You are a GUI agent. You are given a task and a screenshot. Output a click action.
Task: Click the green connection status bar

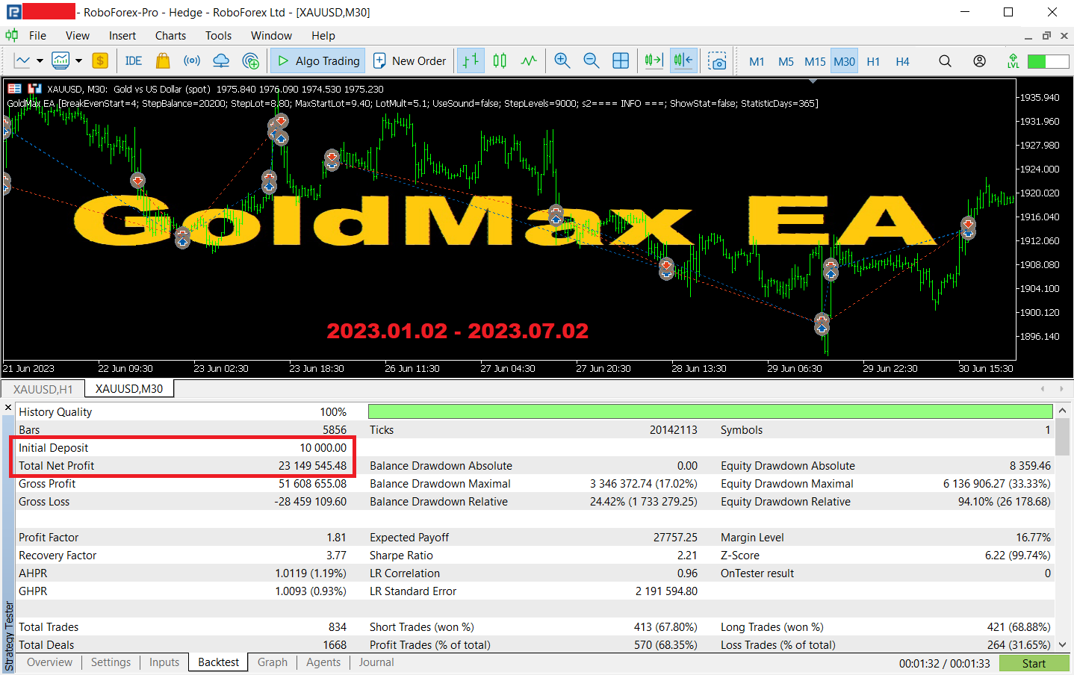point(1048,61)
